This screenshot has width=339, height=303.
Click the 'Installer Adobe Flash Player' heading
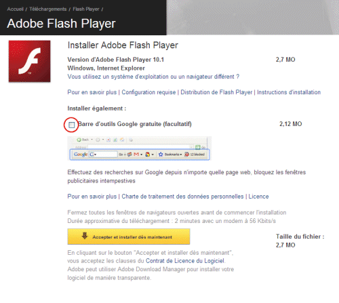(123, 45)
